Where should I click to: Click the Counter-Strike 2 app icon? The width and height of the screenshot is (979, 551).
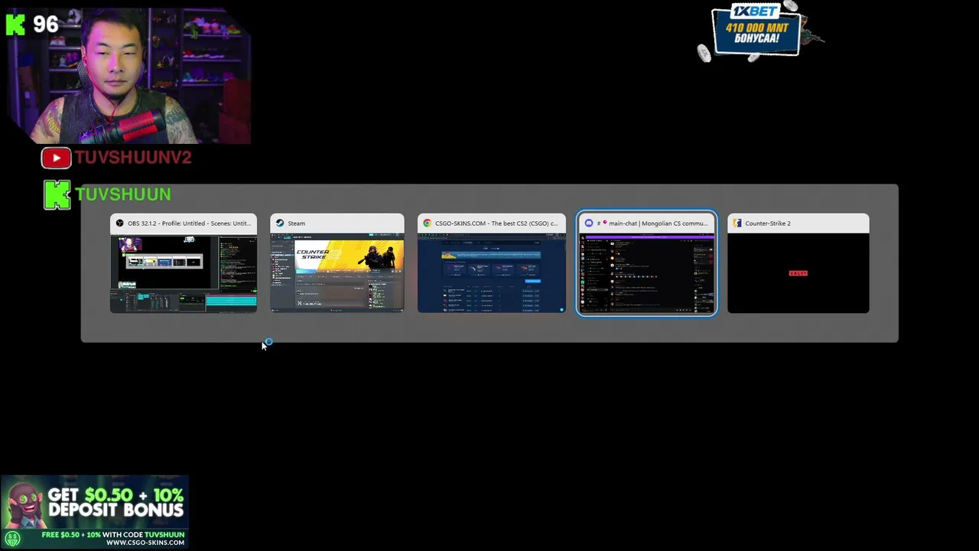(x=737, y=223)
